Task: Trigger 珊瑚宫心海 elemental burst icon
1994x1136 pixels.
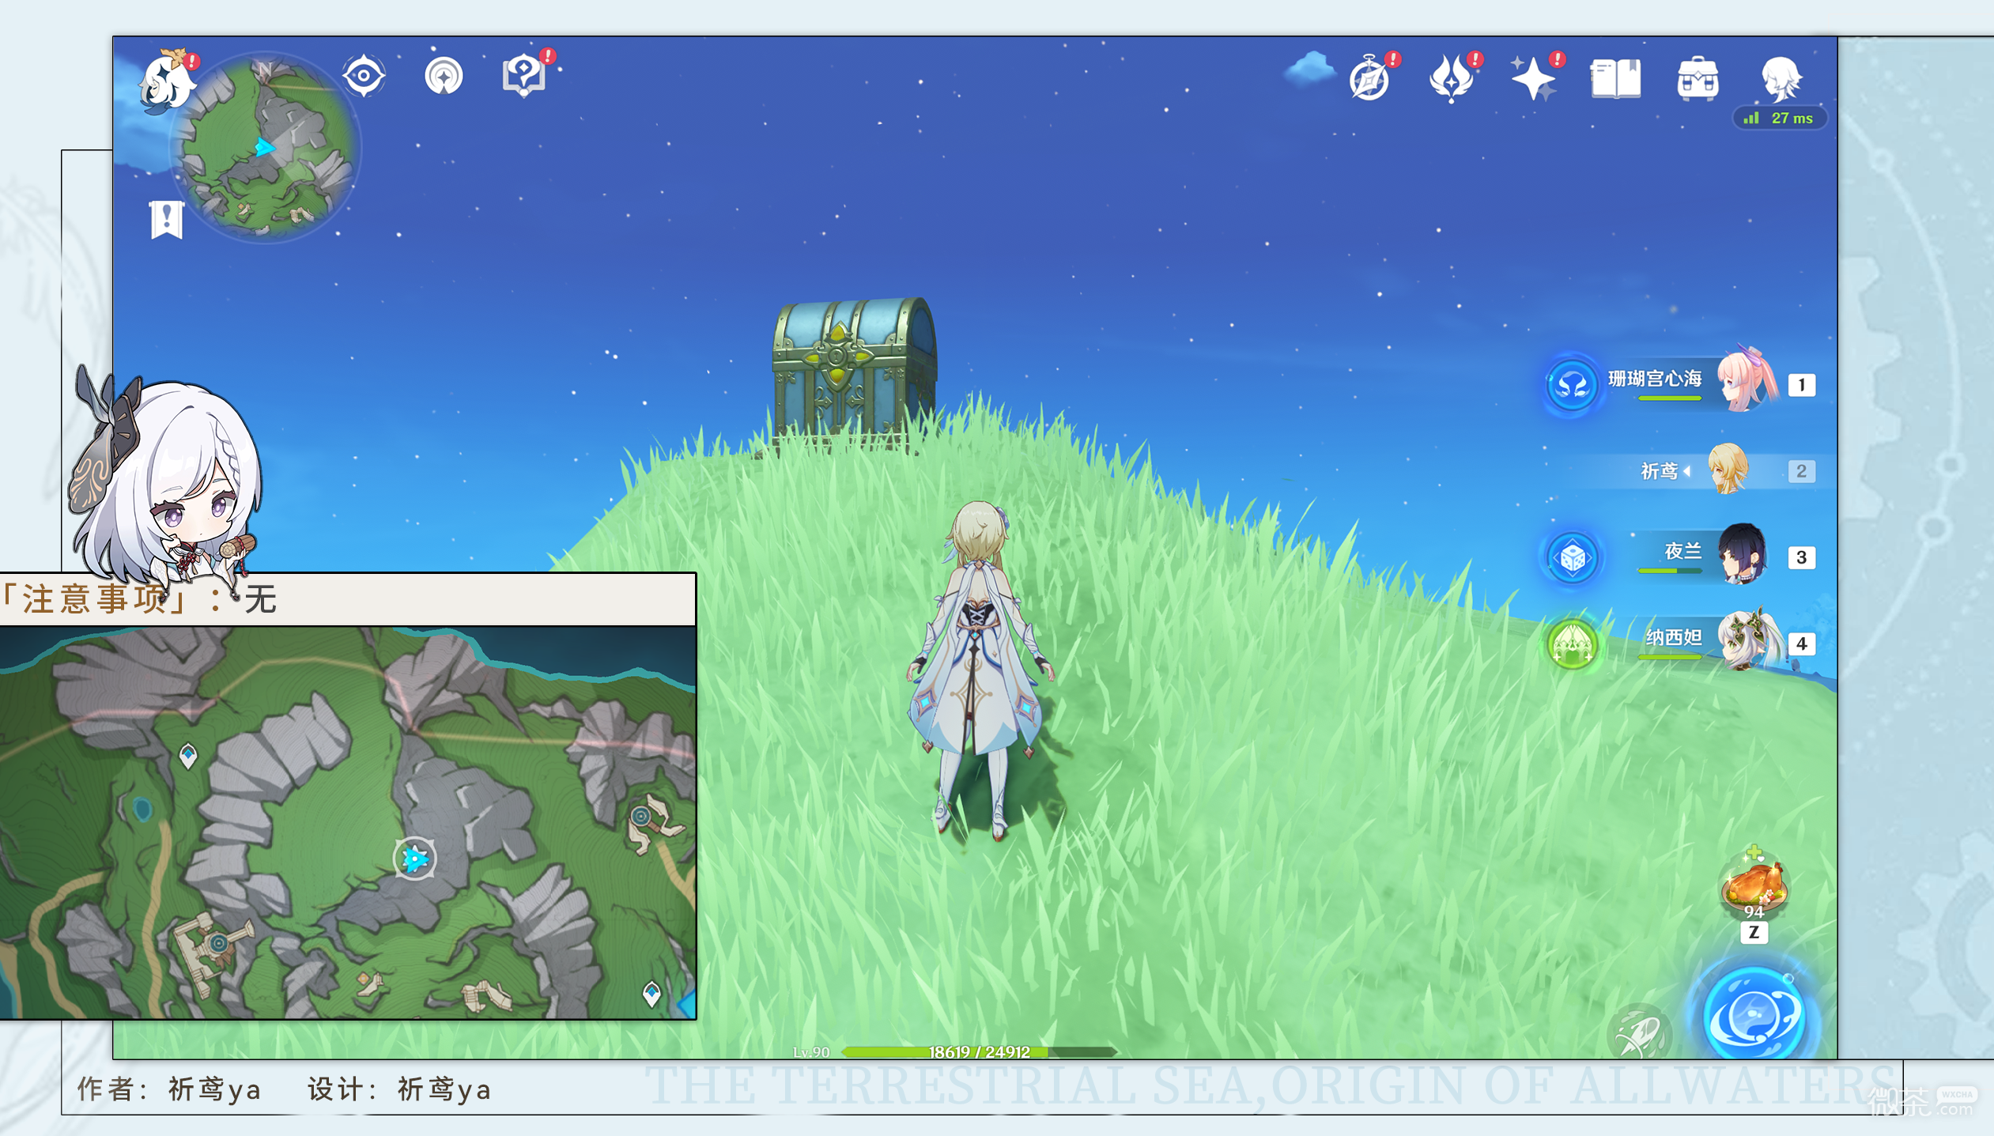Action: 1572,386
